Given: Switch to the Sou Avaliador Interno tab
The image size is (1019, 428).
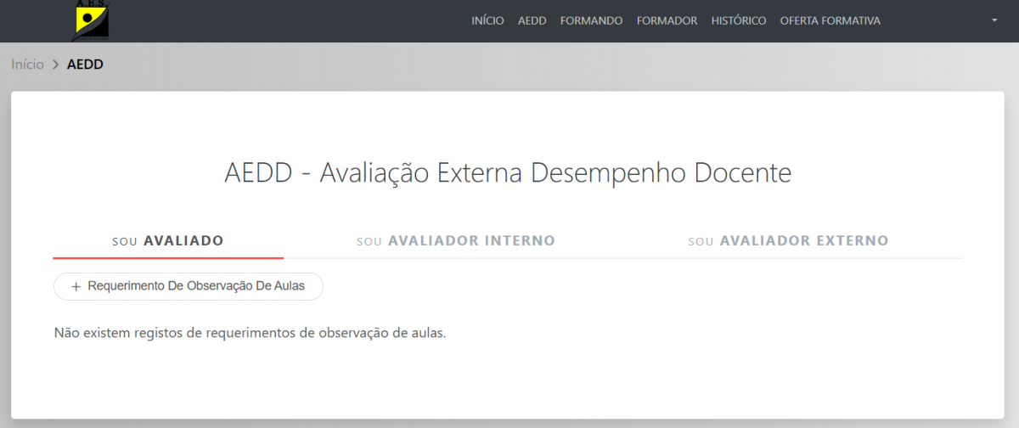Looking at the screenshot, I should (456, 241).
